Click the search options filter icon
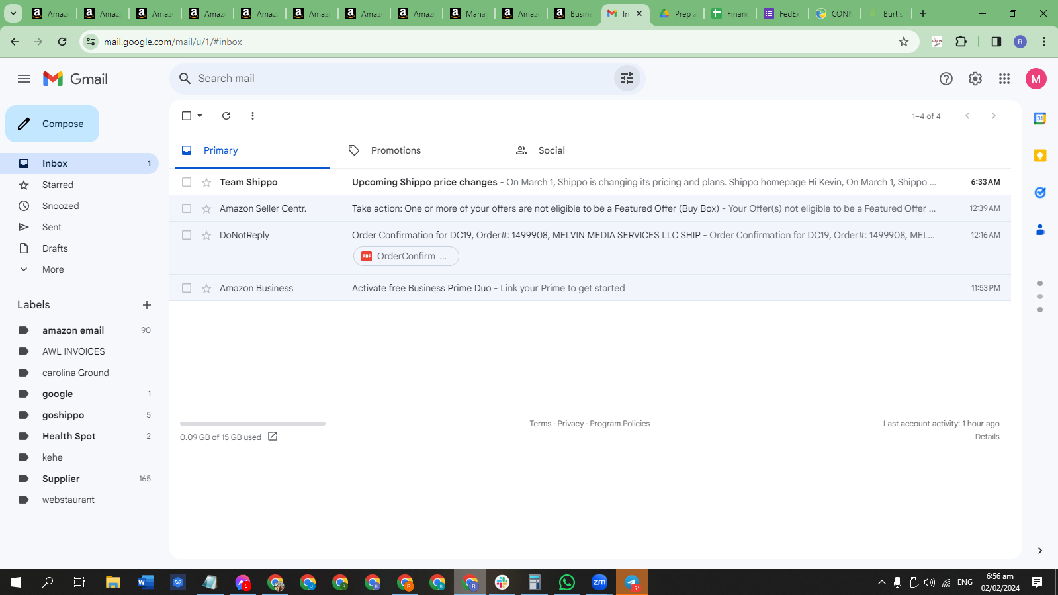Image resolution: width=1058 pixels, height=595 pixels. click(x=627, y=79)
